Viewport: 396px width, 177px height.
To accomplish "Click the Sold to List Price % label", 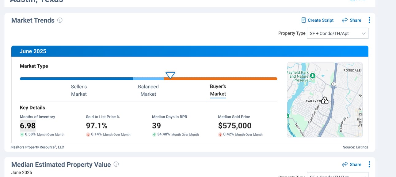I will pos(103,117).
